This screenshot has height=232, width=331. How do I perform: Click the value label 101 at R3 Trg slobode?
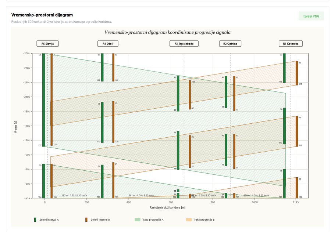193,82
